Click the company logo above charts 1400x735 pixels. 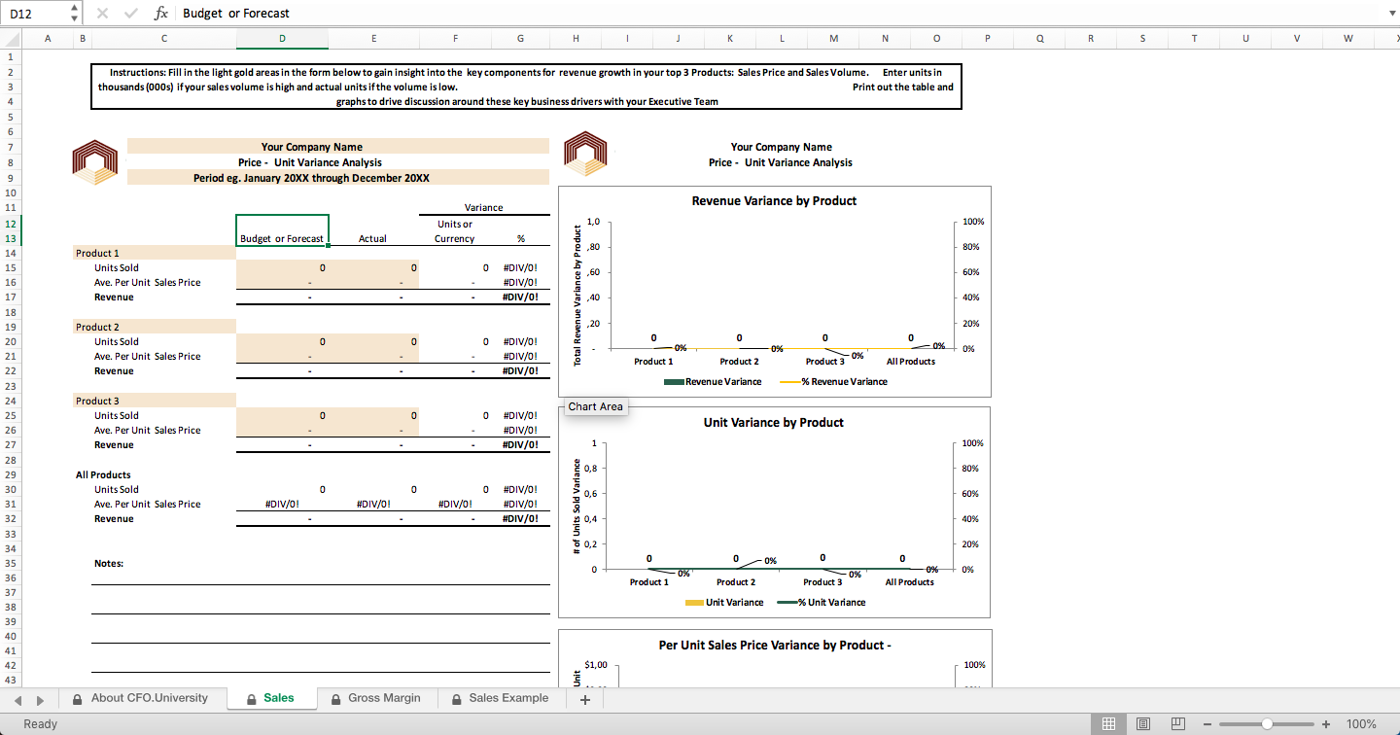pyautogui.click(x=584, y=154)
